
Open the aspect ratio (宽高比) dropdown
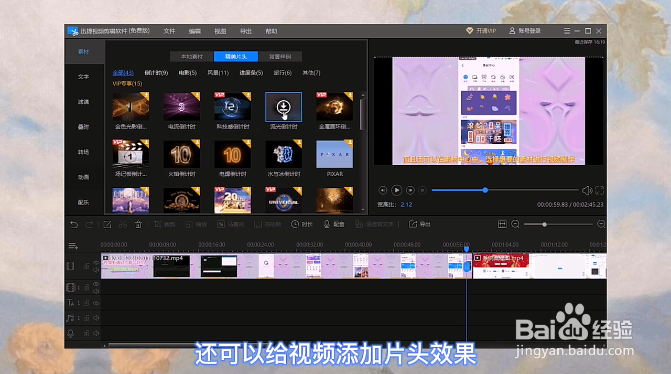[406, 205]
